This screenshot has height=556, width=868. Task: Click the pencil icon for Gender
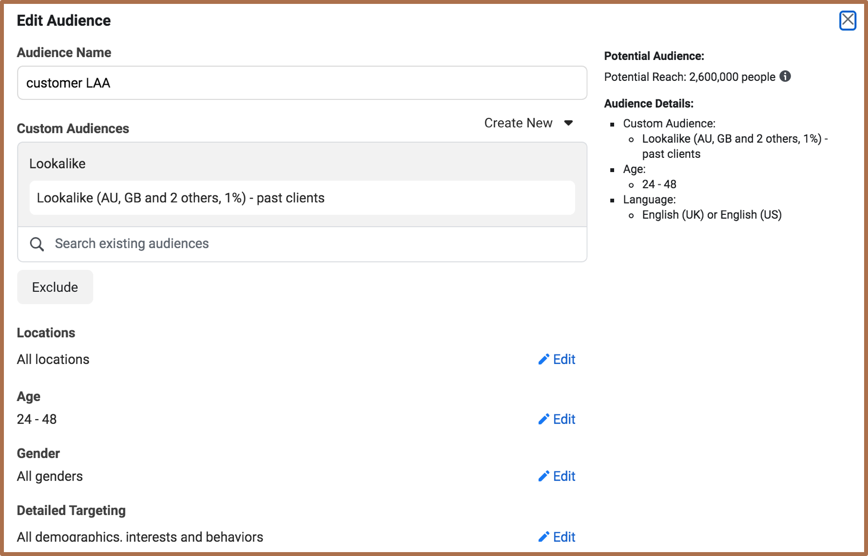coord(543,477)
